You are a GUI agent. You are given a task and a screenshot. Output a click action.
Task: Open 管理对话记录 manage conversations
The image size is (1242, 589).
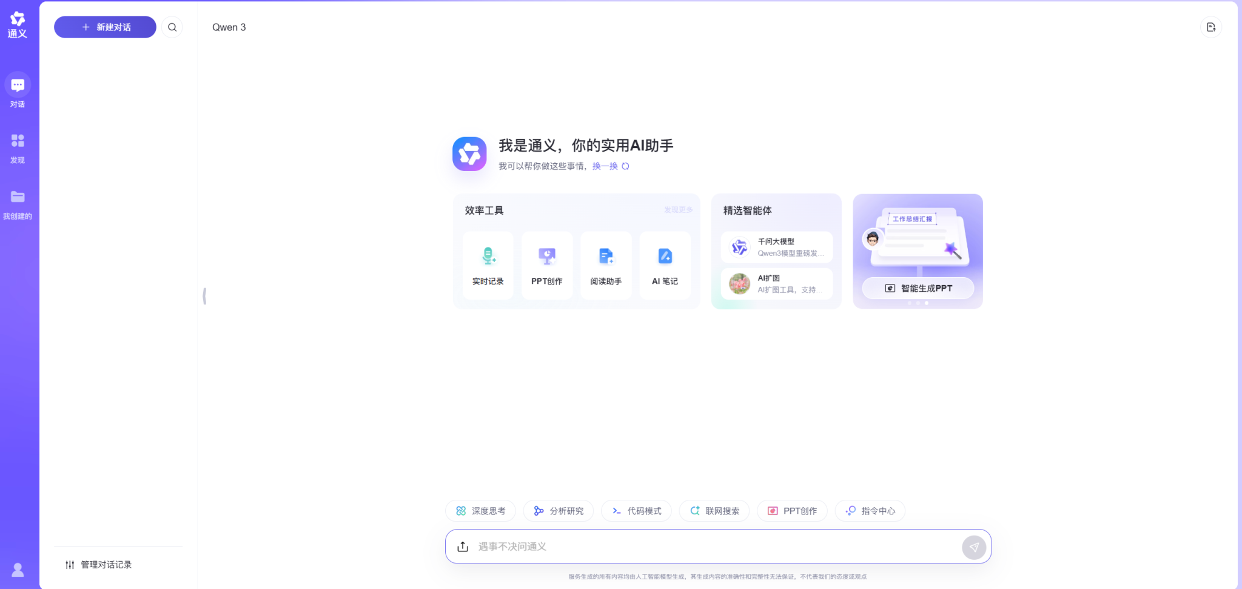pos(99,565)
